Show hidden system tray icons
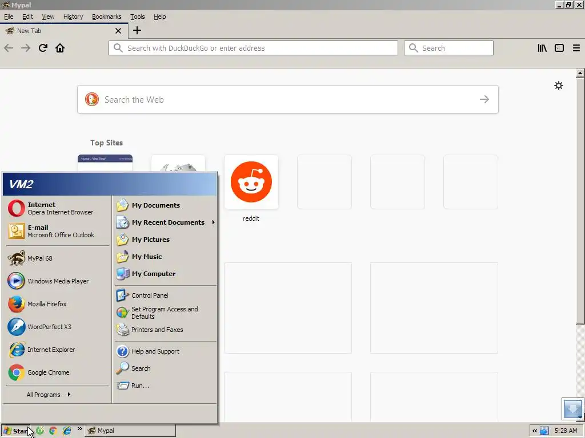 click(535, 431)
